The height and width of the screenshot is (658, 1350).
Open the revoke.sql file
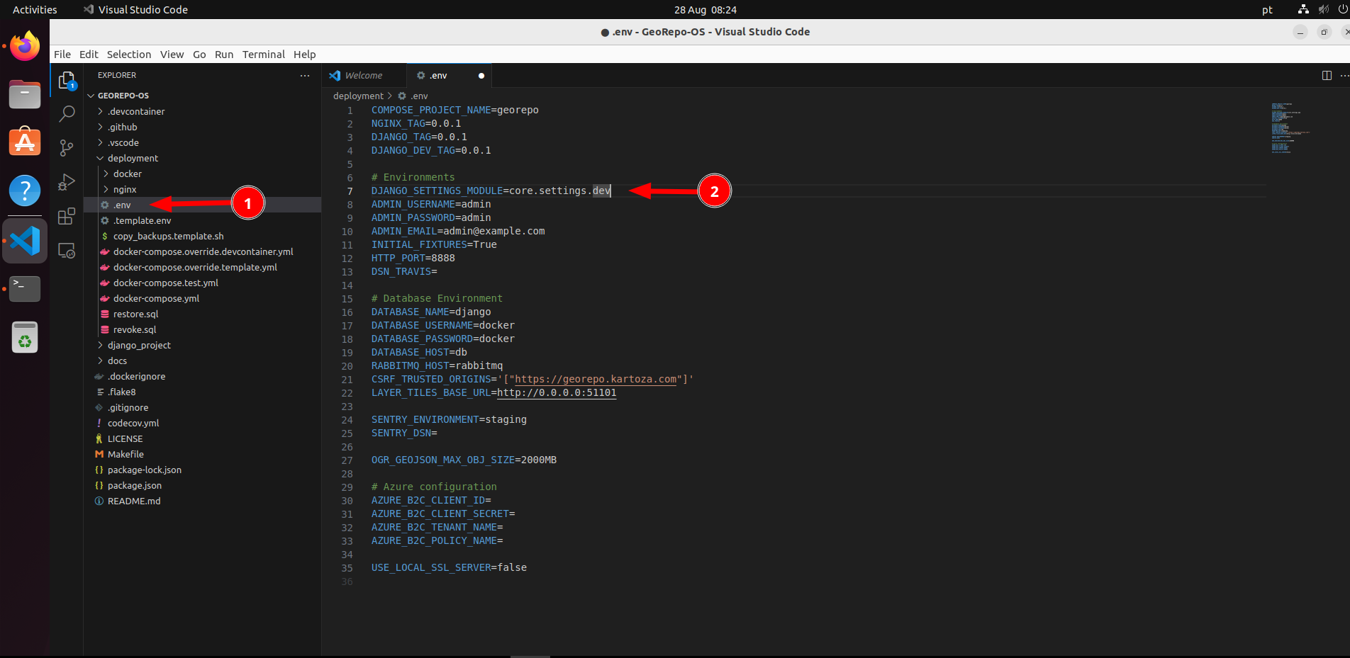pos(134,329)
